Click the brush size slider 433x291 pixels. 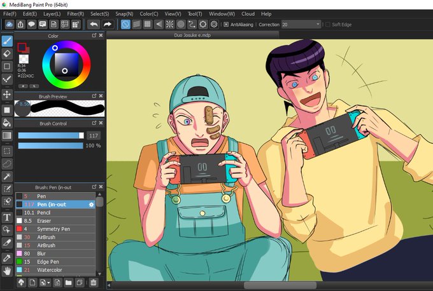pyautogui.click(x=51, y=135)
